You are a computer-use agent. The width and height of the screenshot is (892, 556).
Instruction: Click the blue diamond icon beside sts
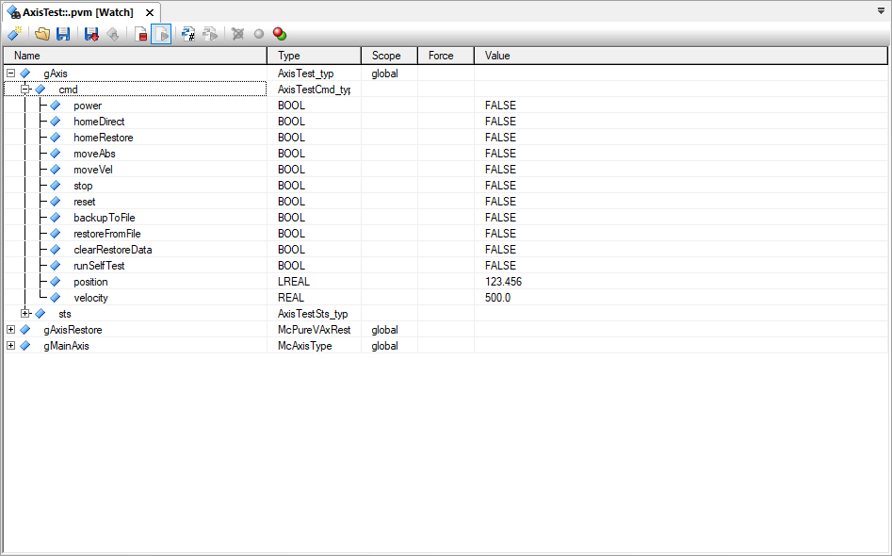(40, 314)
